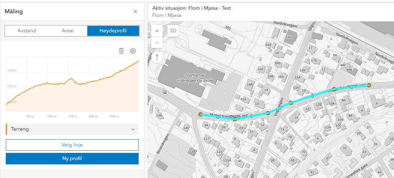Switch map to 3D view
The height and width of the screenshot is (178, 394).
(173, 31)
